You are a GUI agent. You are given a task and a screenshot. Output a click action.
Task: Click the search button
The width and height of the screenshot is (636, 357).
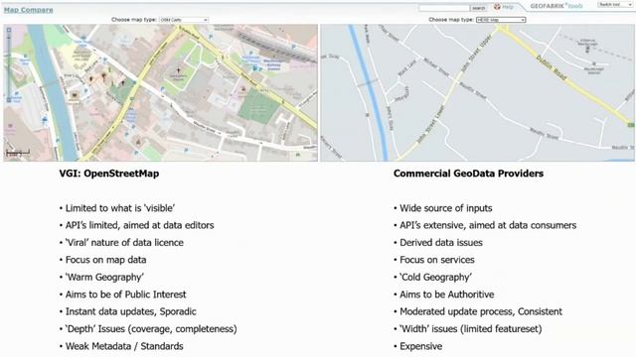pyautogui.click(x=479, y=8)
